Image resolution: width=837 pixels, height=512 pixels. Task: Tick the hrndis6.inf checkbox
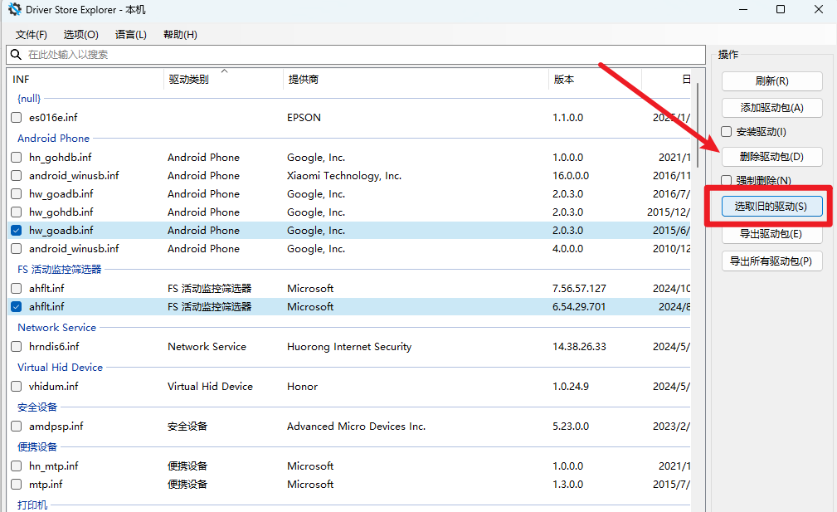17,347
